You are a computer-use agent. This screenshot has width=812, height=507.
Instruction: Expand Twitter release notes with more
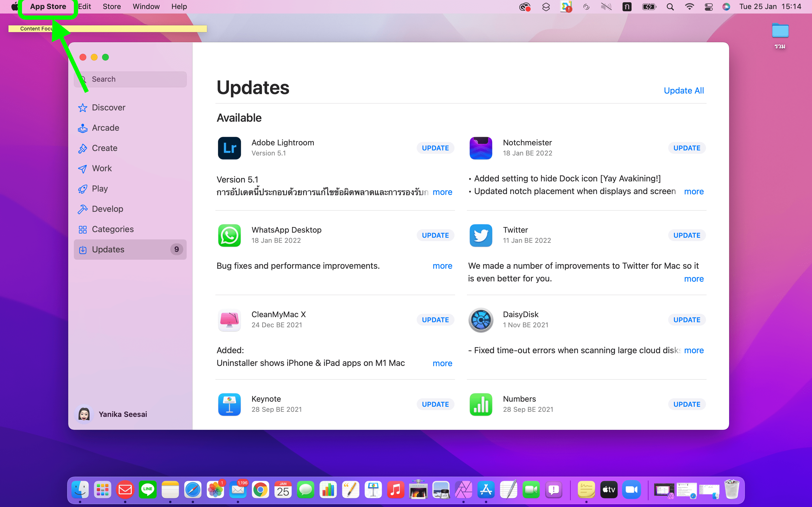pos(694,279)
